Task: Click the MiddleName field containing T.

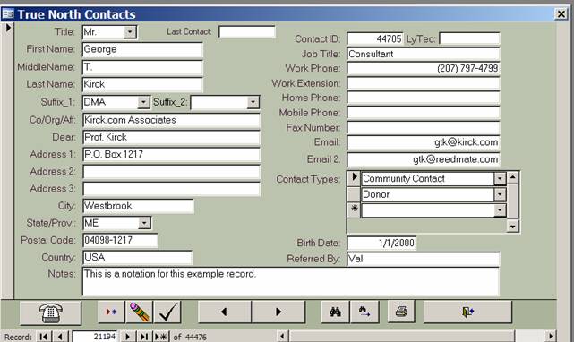Action: (142, 67)
